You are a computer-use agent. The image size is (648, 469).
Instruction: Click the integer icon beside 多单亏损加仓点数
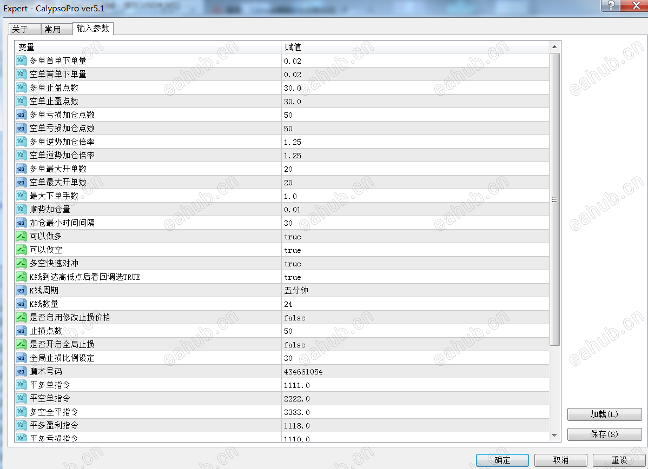pos(21,115)
